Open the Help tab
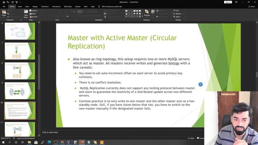The image size is (258, 145). pyautogui.click(x=93, y=6)
